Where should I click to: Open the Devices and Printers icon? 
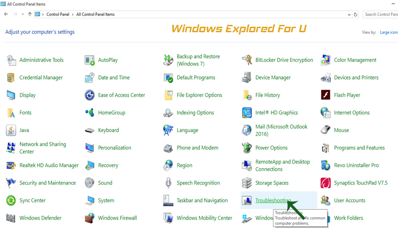(325, 78)
